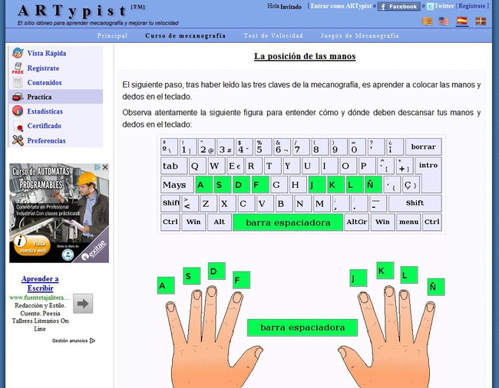The height and width of the screenshot is (388, 499).
Task: Click the Aprender a Escribir ad link
Action: pyautogui.click(x=40, y=284)
